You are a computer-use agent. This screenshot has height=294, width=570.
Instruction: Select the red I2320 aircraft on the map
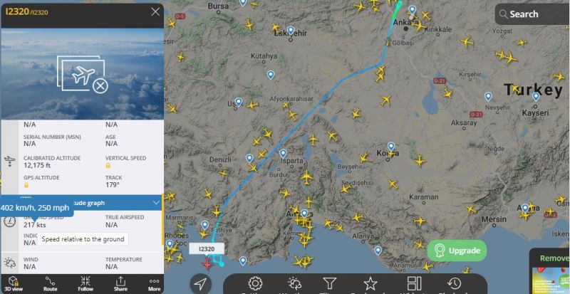pos(207,263)
